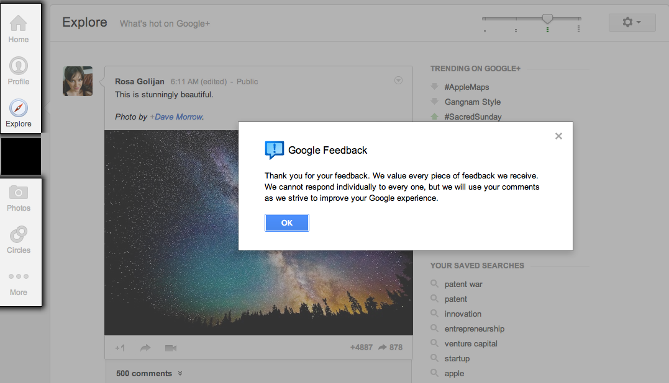Click the search icon beside innovation
The height and width of the screenshot is (383, 669).
(x=434, y=313)
